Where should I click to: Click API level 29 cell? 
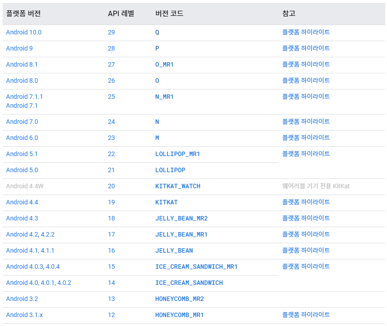tap(111, 32)
